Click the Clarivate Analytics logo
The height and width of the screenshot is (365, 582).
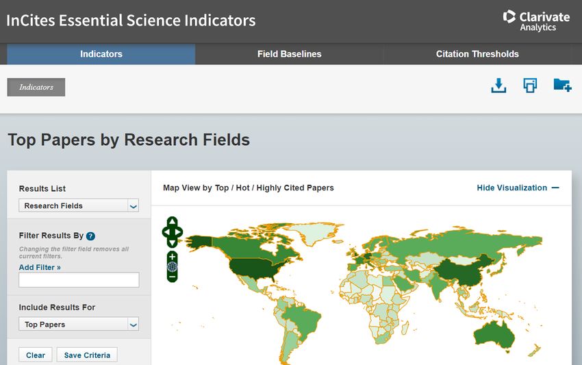[x=536, y=21]
